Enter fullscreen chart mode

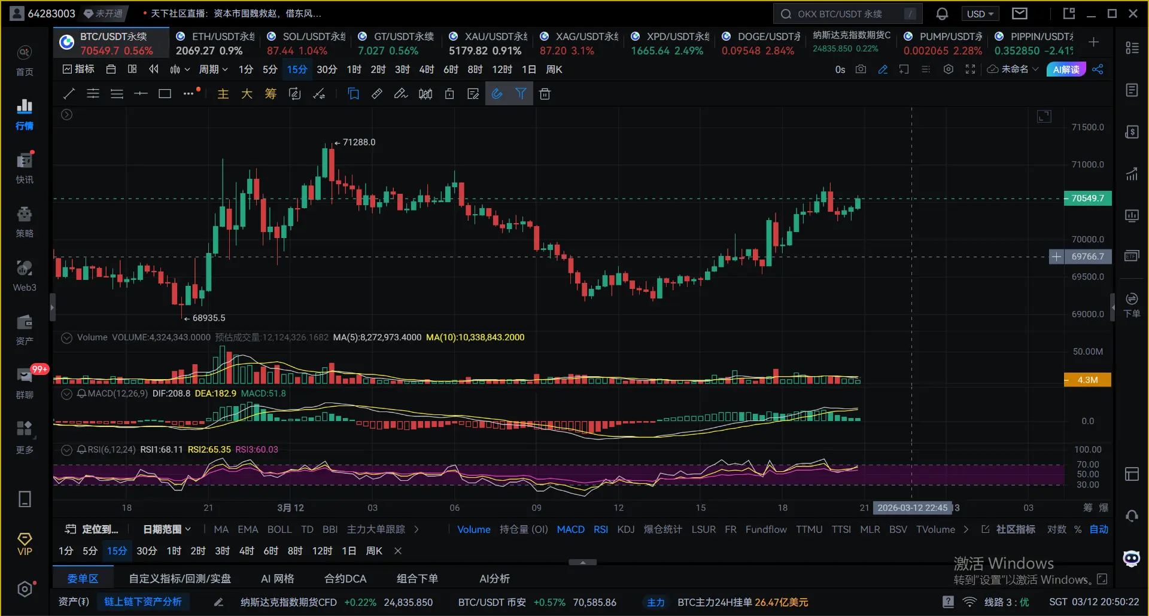[970, 69]
